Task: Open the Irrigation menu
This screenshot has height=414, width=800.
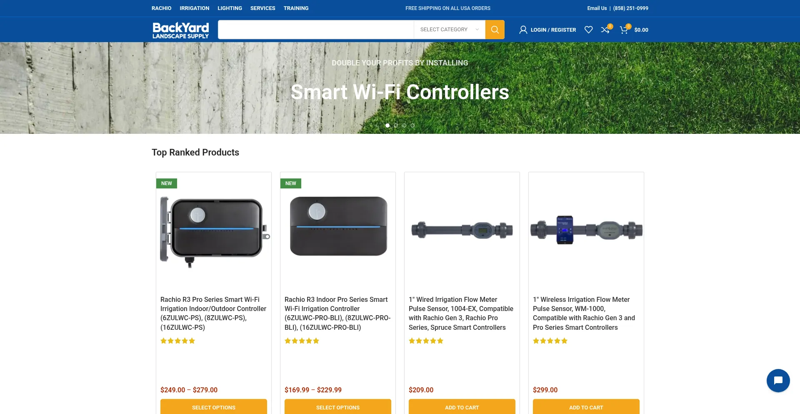Action: point(195,8)
